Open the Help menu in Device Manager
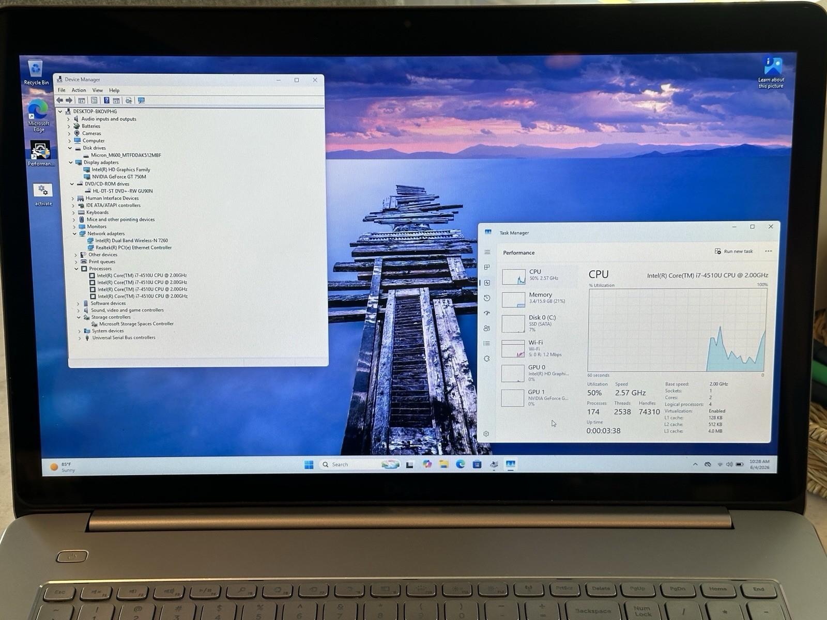The image size is (827, 620). 114,90
